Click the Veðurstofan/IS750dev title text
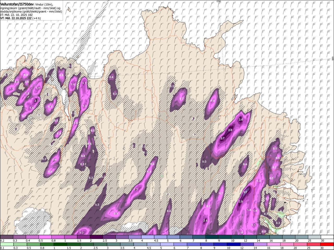 pos(17,4)
